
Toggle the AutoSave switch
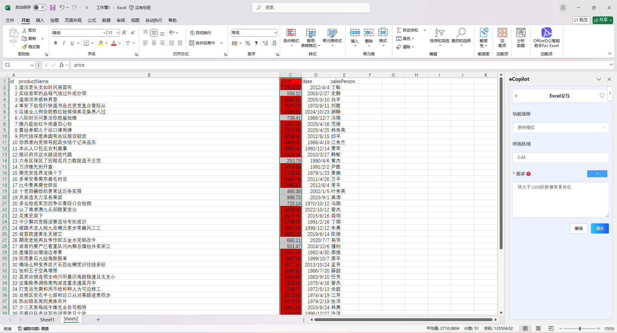[40, 7]
